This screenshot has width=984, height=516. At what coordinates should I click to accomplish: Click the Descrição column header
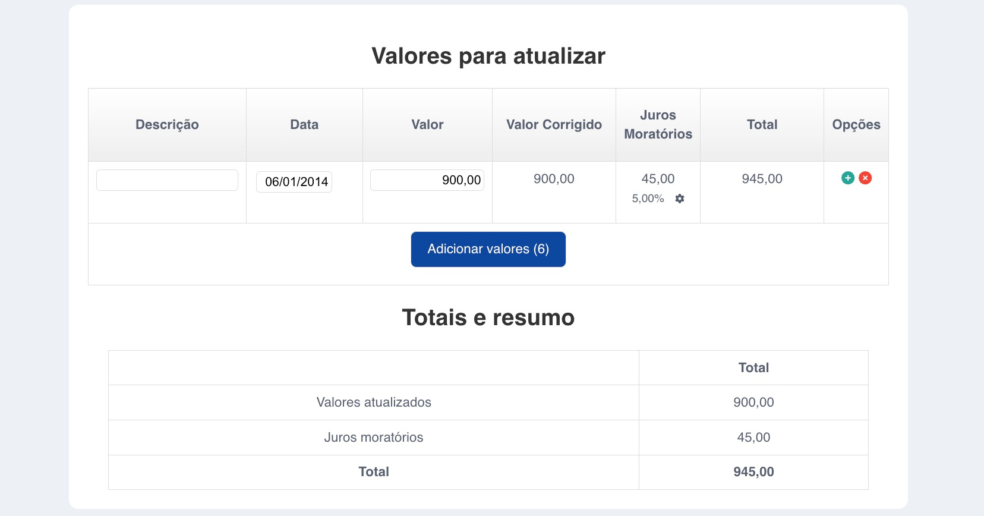coord(167,125)
